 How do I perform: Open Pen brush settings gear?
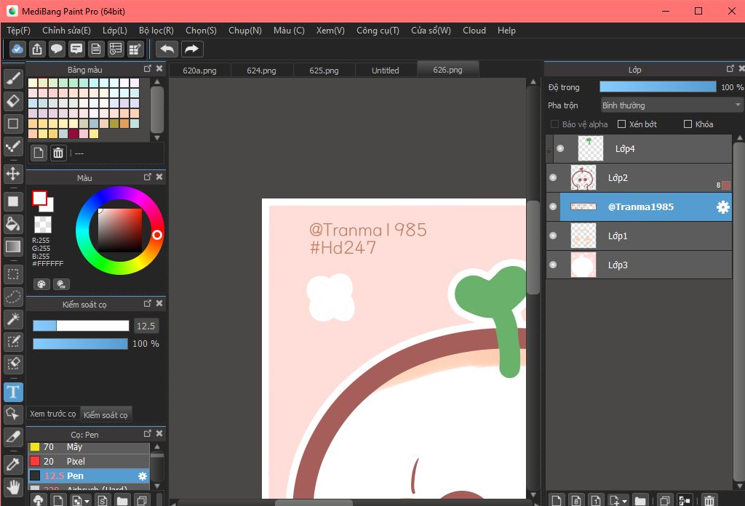click(x=142, y=475)
